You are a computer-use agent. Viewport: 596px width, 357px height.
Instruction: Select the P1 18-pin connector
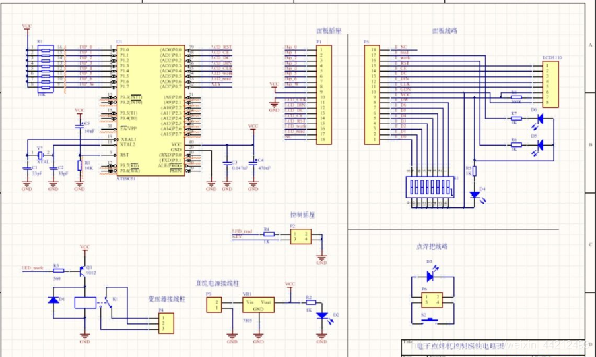point(324,95)
